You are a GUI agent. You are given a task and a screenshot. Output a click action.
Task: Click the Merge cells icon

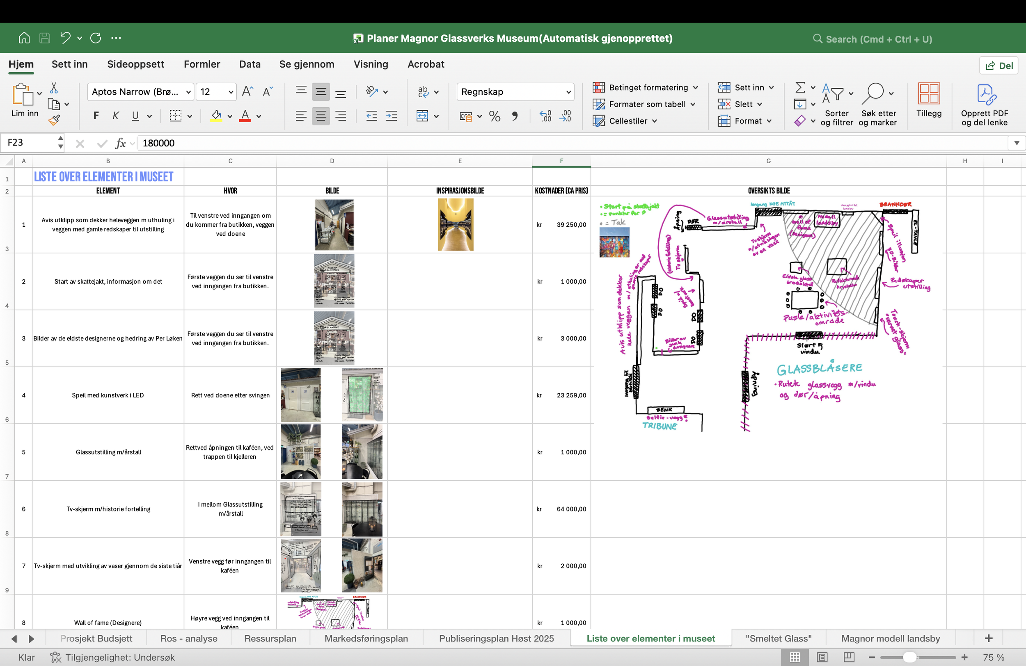click(422, 116)
